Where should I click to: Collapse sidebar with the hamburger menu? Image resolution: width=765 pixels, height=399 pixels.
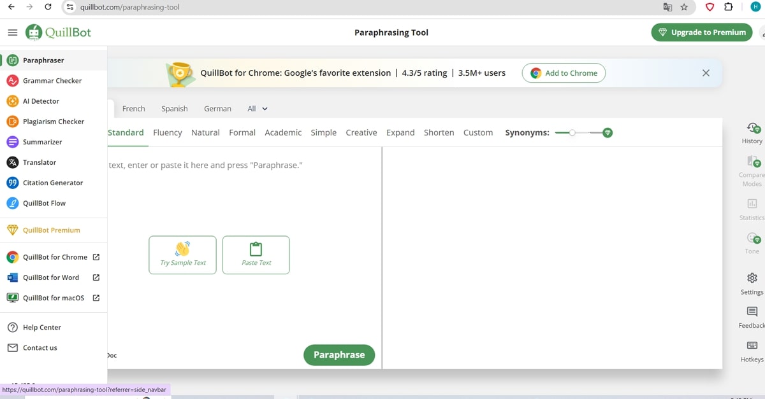click(13, 32)
